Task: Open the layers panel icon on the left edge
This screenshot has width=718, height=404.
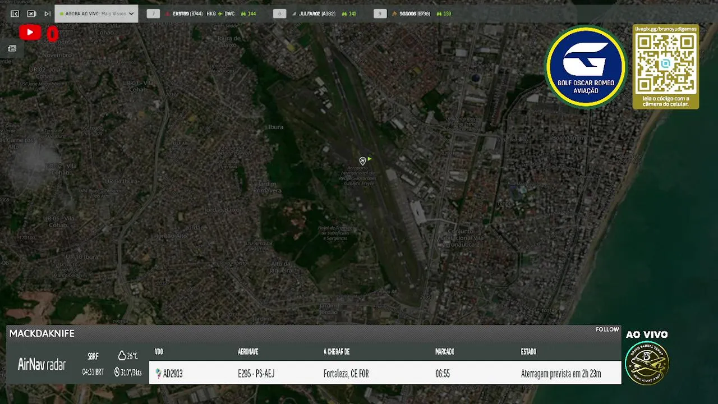Action: click(x=12, y=49)
